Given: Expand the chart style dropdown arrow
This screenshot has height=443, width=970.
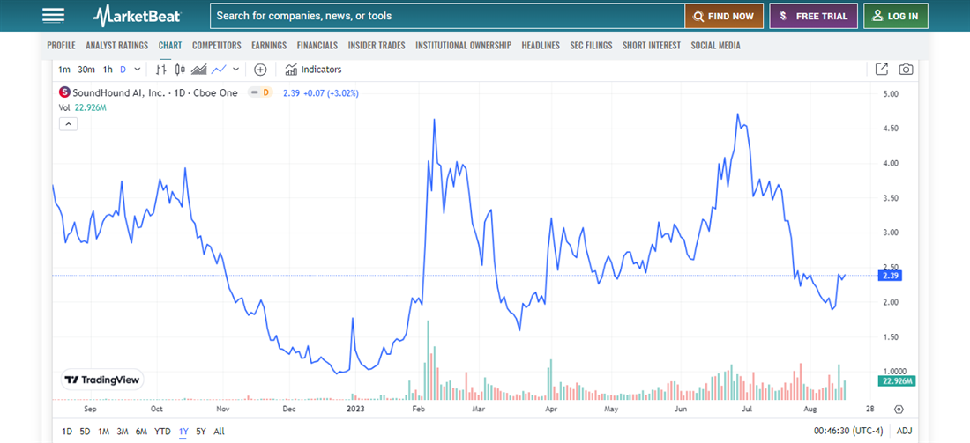Looking at the screenshot, I should 236,70.
